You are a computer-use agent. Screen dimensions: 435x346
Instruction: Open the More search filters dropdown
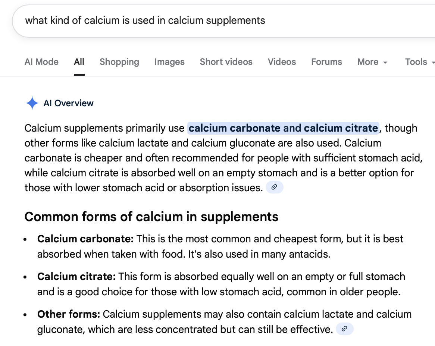[372, 62]
